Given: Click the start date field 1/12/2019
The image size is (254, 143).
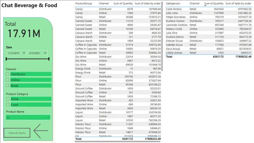Looking at the screenshot, I should (x=16, y=53).
